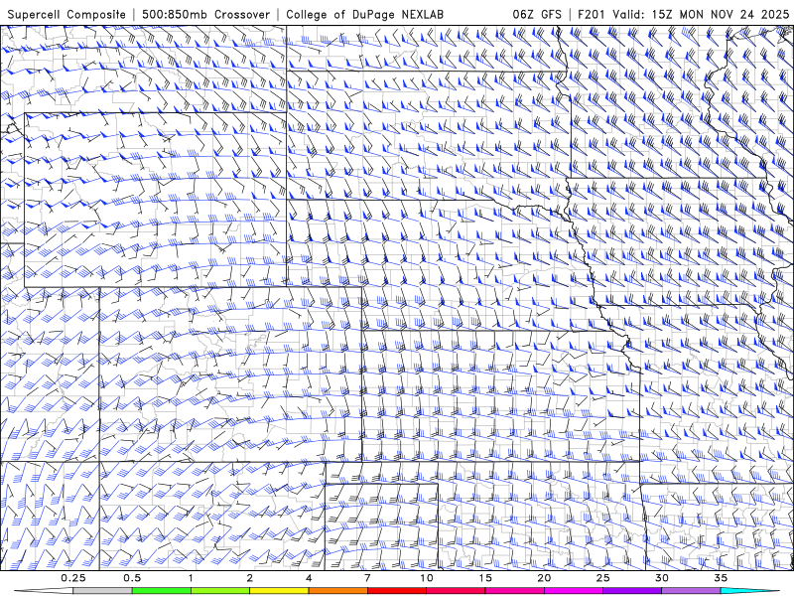
Task: Click the 2 colorbar scale label
Action: tap(250, 578)
